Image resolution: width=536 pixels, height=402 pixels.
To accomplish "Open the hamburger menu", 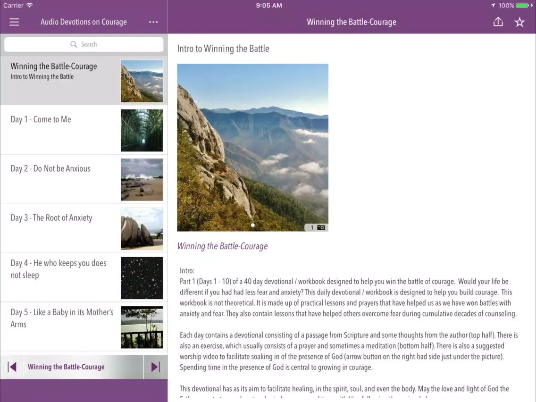I will tap(14, 22).
